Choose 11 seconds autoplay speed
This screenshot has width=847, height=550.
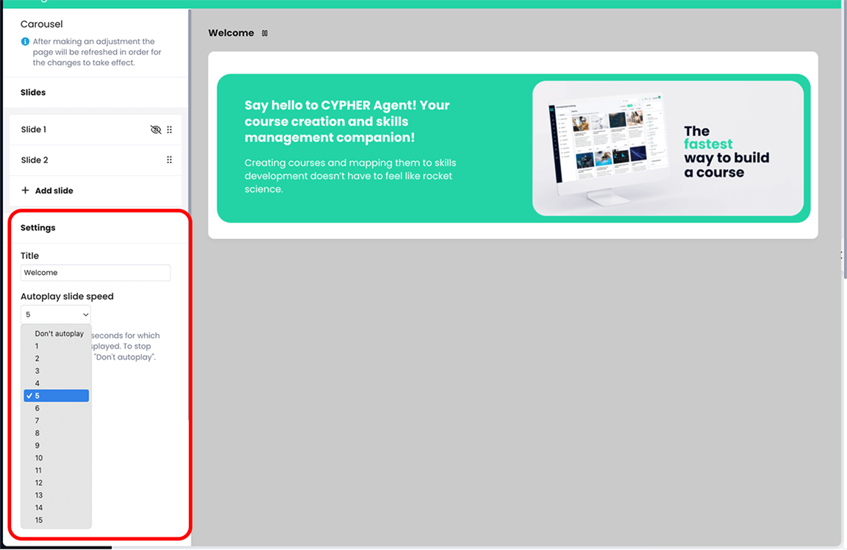56,470
